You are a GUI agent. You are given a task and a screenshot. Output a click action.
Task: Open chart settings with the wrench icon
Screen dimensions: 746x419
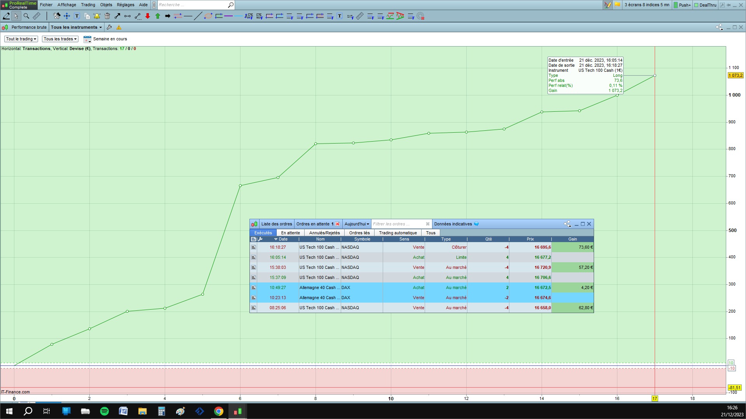[109, 27]
